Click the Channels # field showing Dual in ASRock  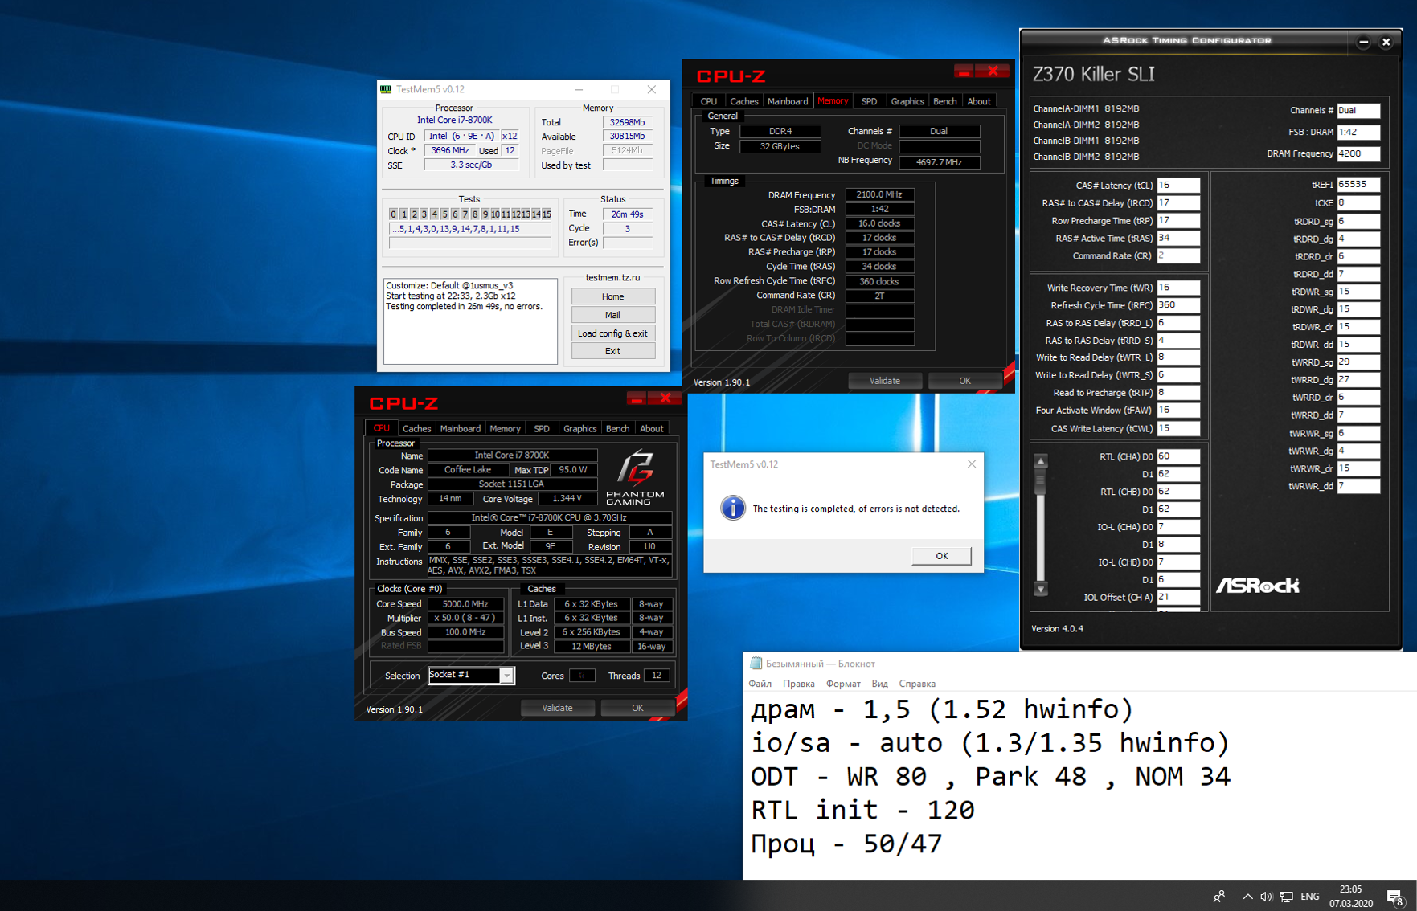click(1358, 111)
